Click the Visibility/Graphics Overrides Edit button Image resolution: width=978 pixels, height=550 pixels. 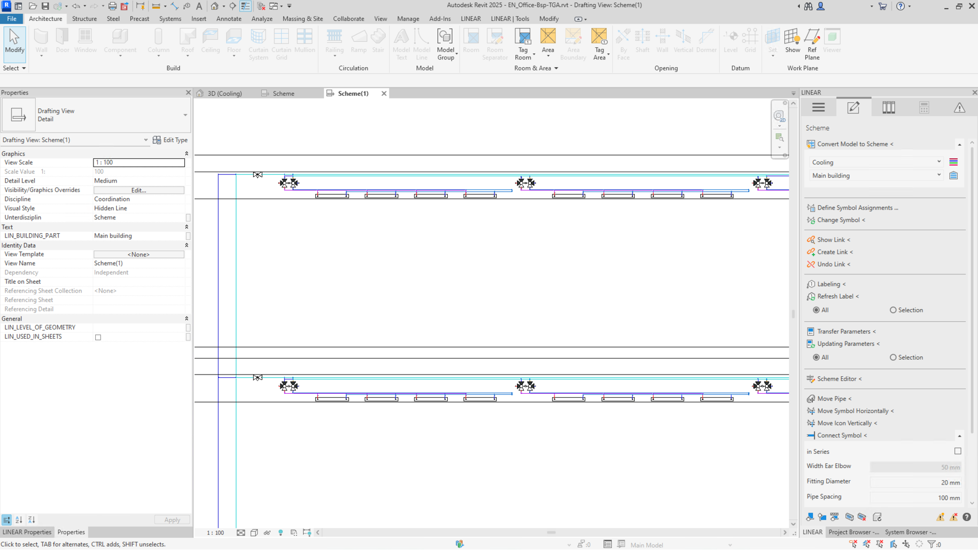(x=139, y=190)
